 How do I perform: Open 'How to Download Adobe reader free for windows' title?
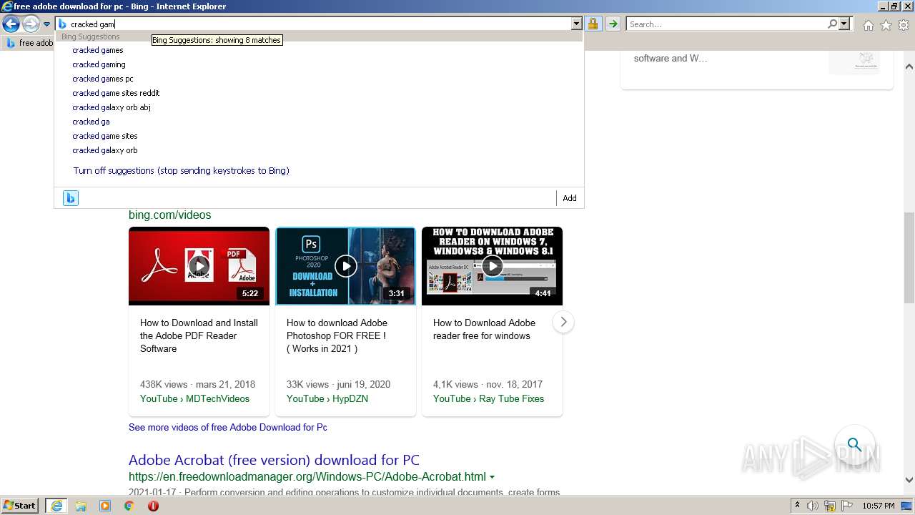(x=484, y=329)
